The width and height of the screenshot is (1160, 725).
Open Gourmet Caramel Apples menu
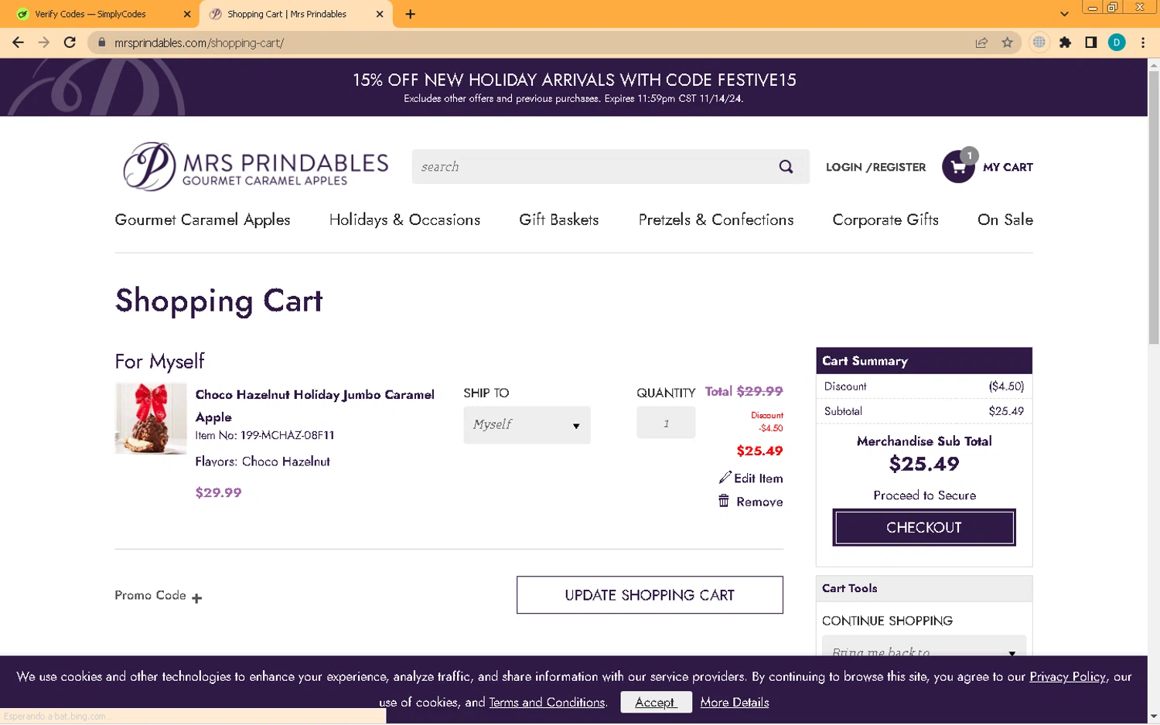click(203, 220)
